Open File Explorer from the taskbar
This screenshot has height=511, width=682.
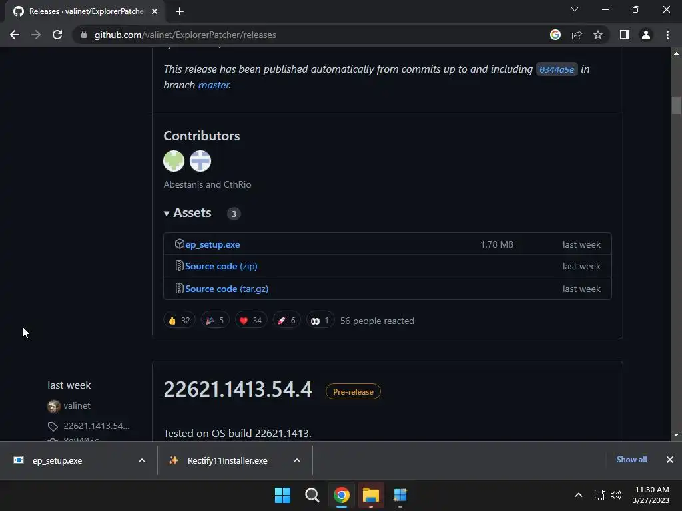point(370,495)
